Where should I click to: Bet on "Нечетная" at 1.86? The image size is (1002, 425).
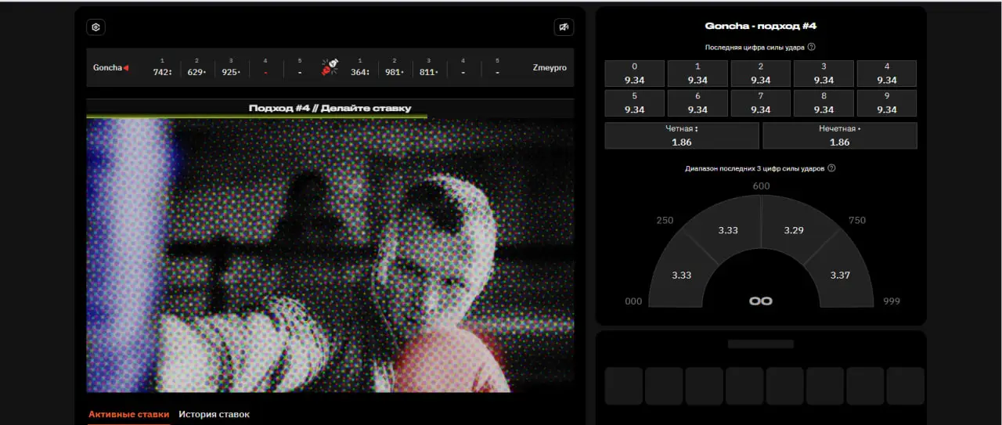(839, 135)
